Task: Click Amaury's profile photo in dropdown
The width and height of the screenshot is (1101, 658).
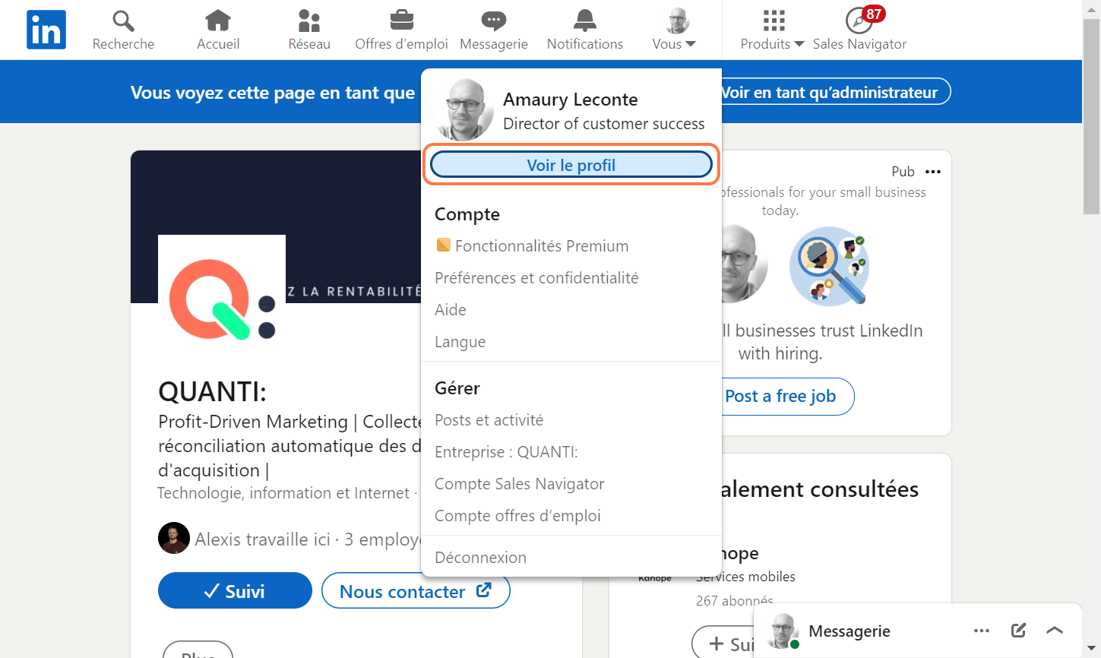Action: [x=462, y=109]
